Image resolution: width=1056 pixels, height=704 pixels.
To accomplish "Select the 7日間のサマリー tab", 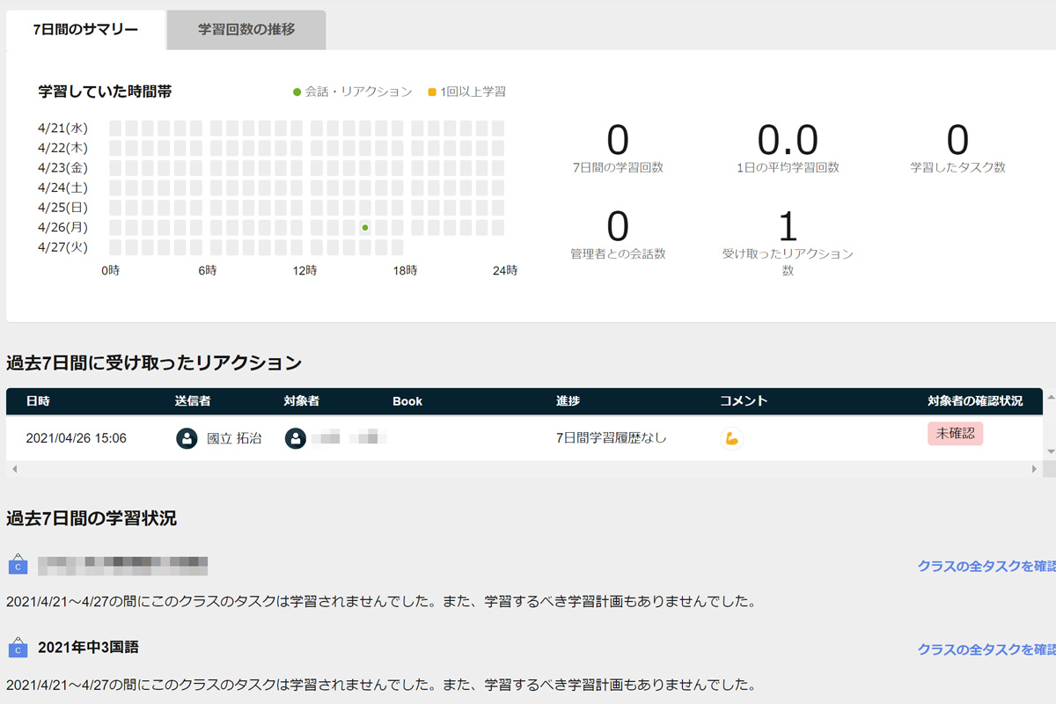I will [x=85, y=30].
